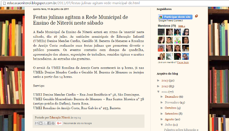The height and width of the screenshot is (131, 229).
Task: Share post by email (Gmail icon)
Action: (36, 123)
